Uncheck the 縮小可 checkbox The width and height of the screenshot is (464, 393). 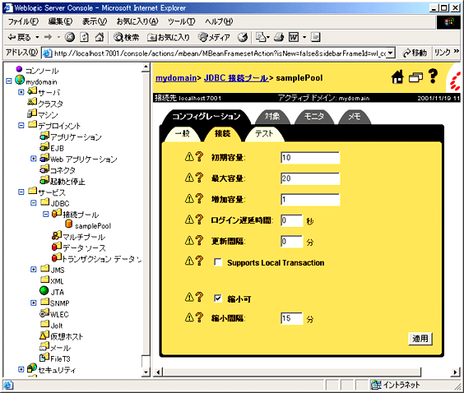coord(218,298)
